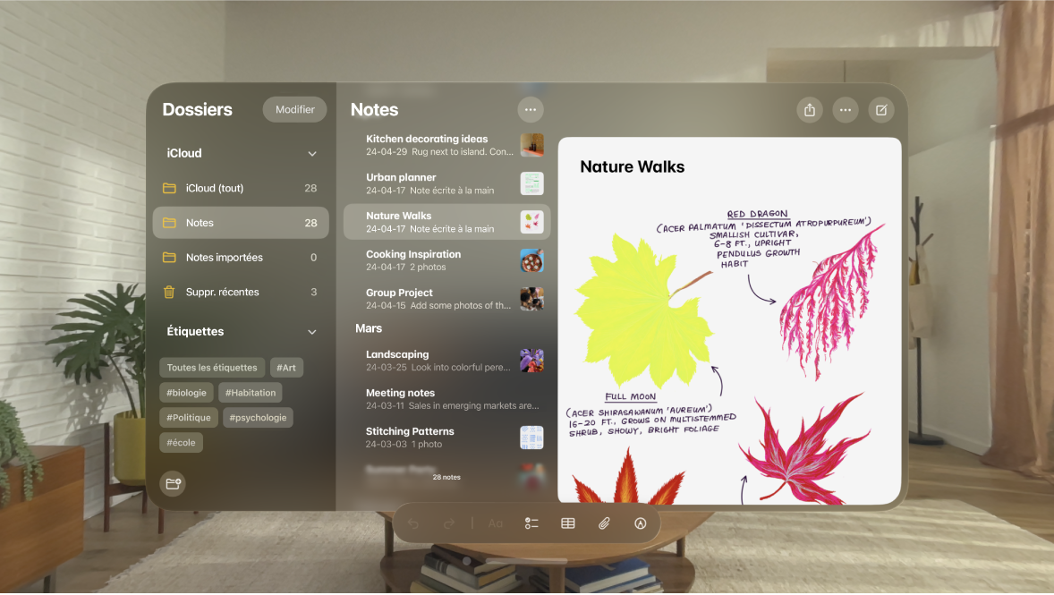Viewport: 1054px width, 595px height.
Task: Compose a new note with pencil icon
Action: [x=881, y=109]
